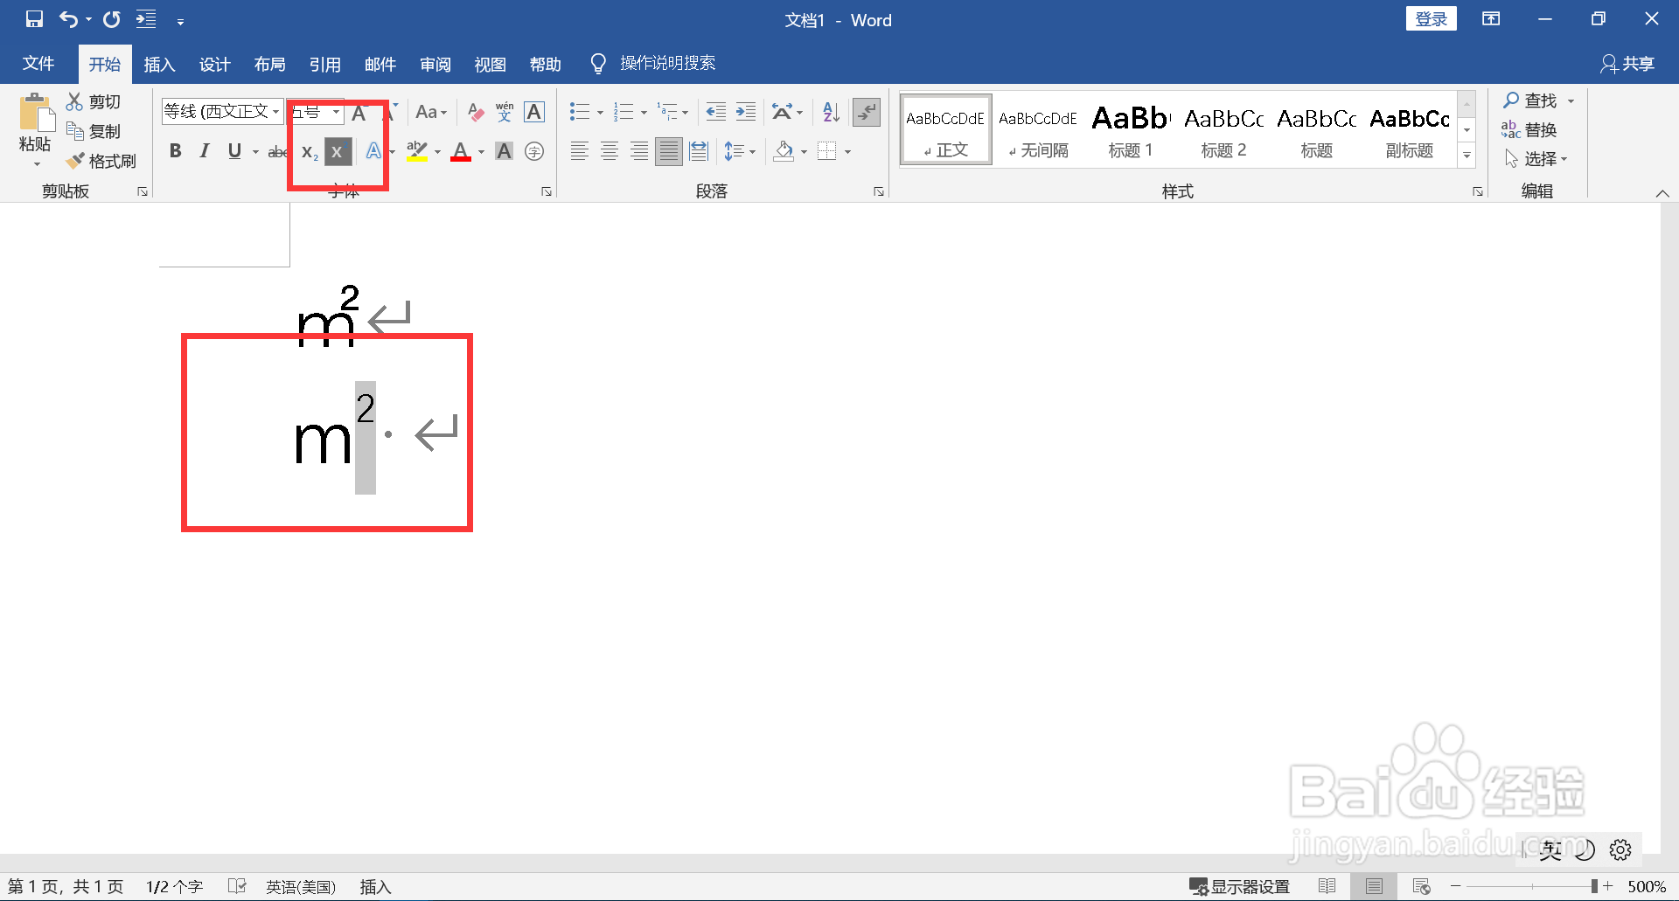This screenshot has height=901, width=1679.
Task: Increase paragraph indent
Action: [746, 112]
